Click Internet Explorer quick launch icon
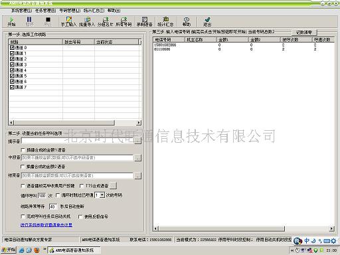 click(22, 250)
